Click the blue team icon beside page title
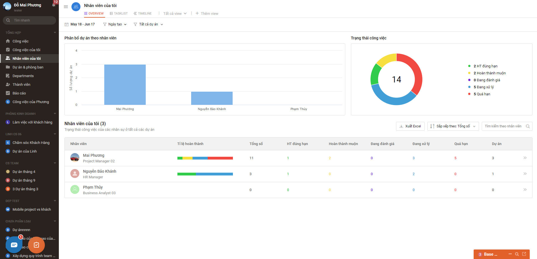Viewport: 537px width, 259px height. [76, 7]
